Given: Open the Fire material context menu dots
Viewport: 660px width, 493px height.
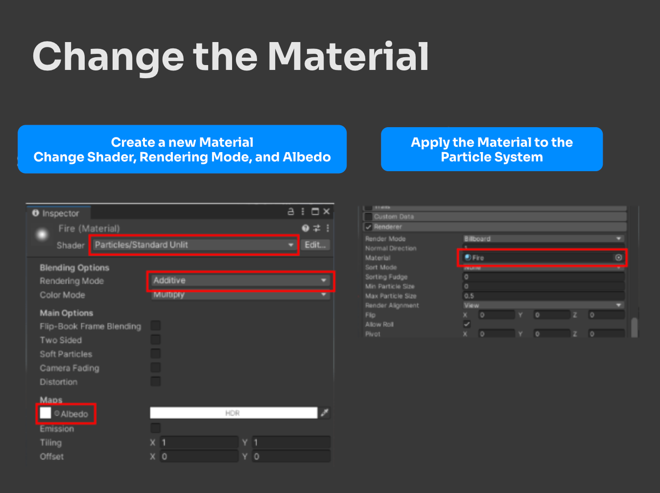Looking at the screenshot, I should pos(328,228).
